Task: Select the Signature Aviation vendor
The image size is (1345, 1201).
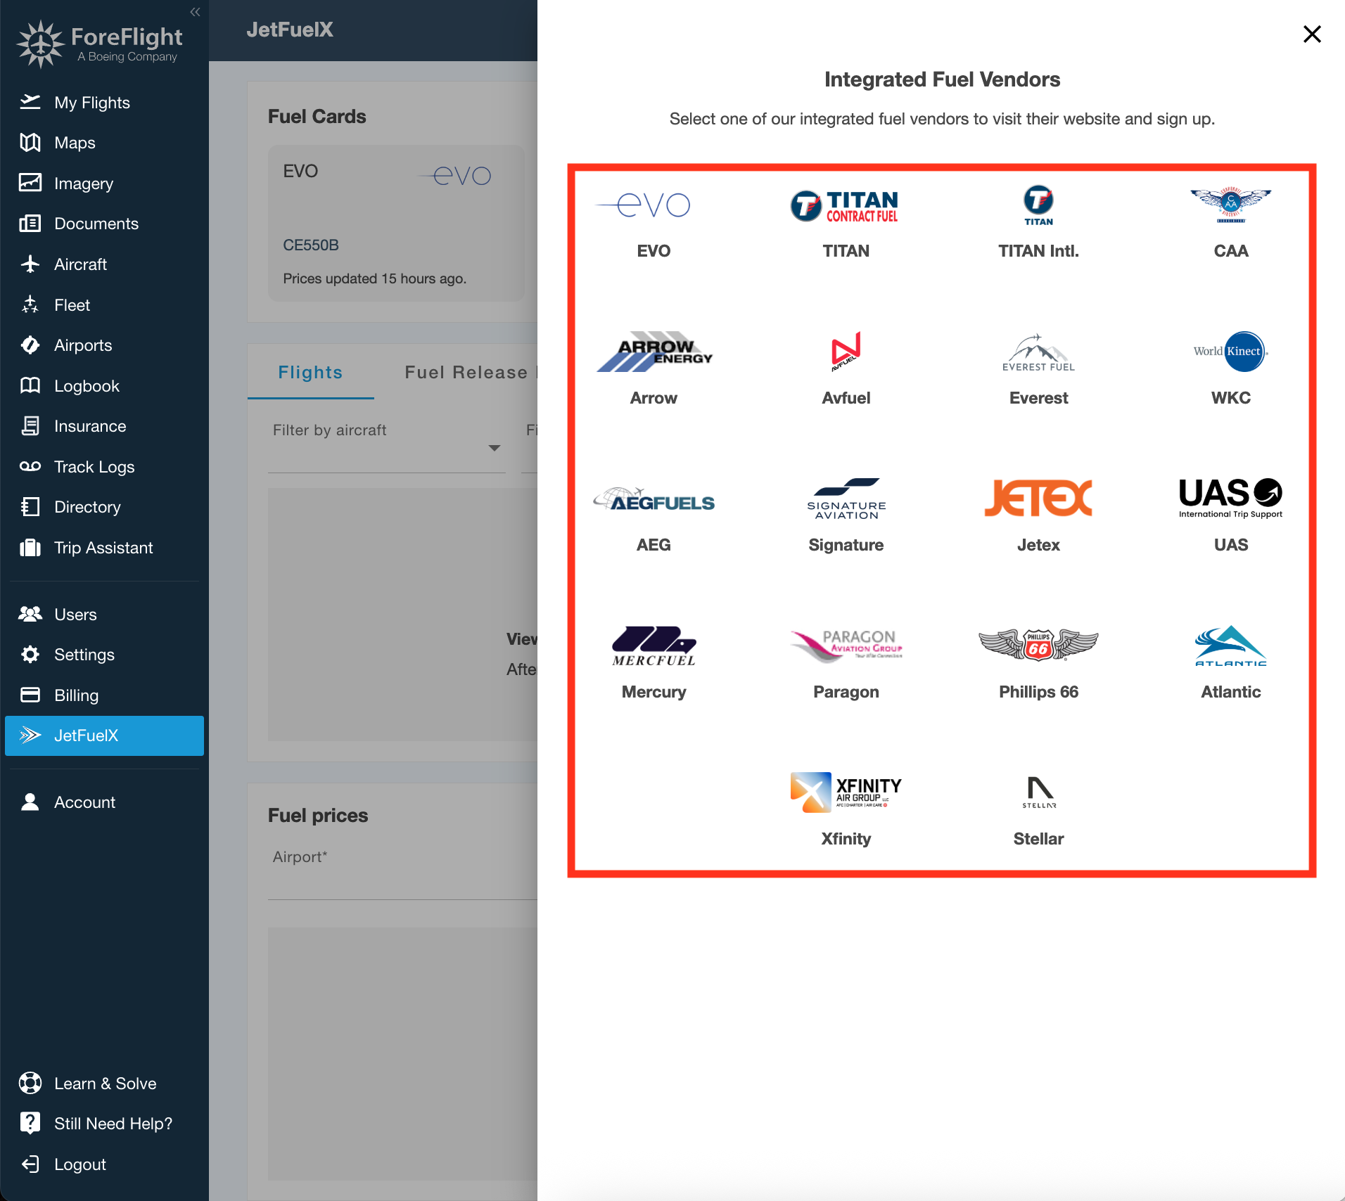Action: point(846,518)
